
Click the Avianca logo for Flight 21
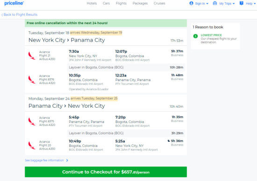pyautogui.click(x=32, y=56)
